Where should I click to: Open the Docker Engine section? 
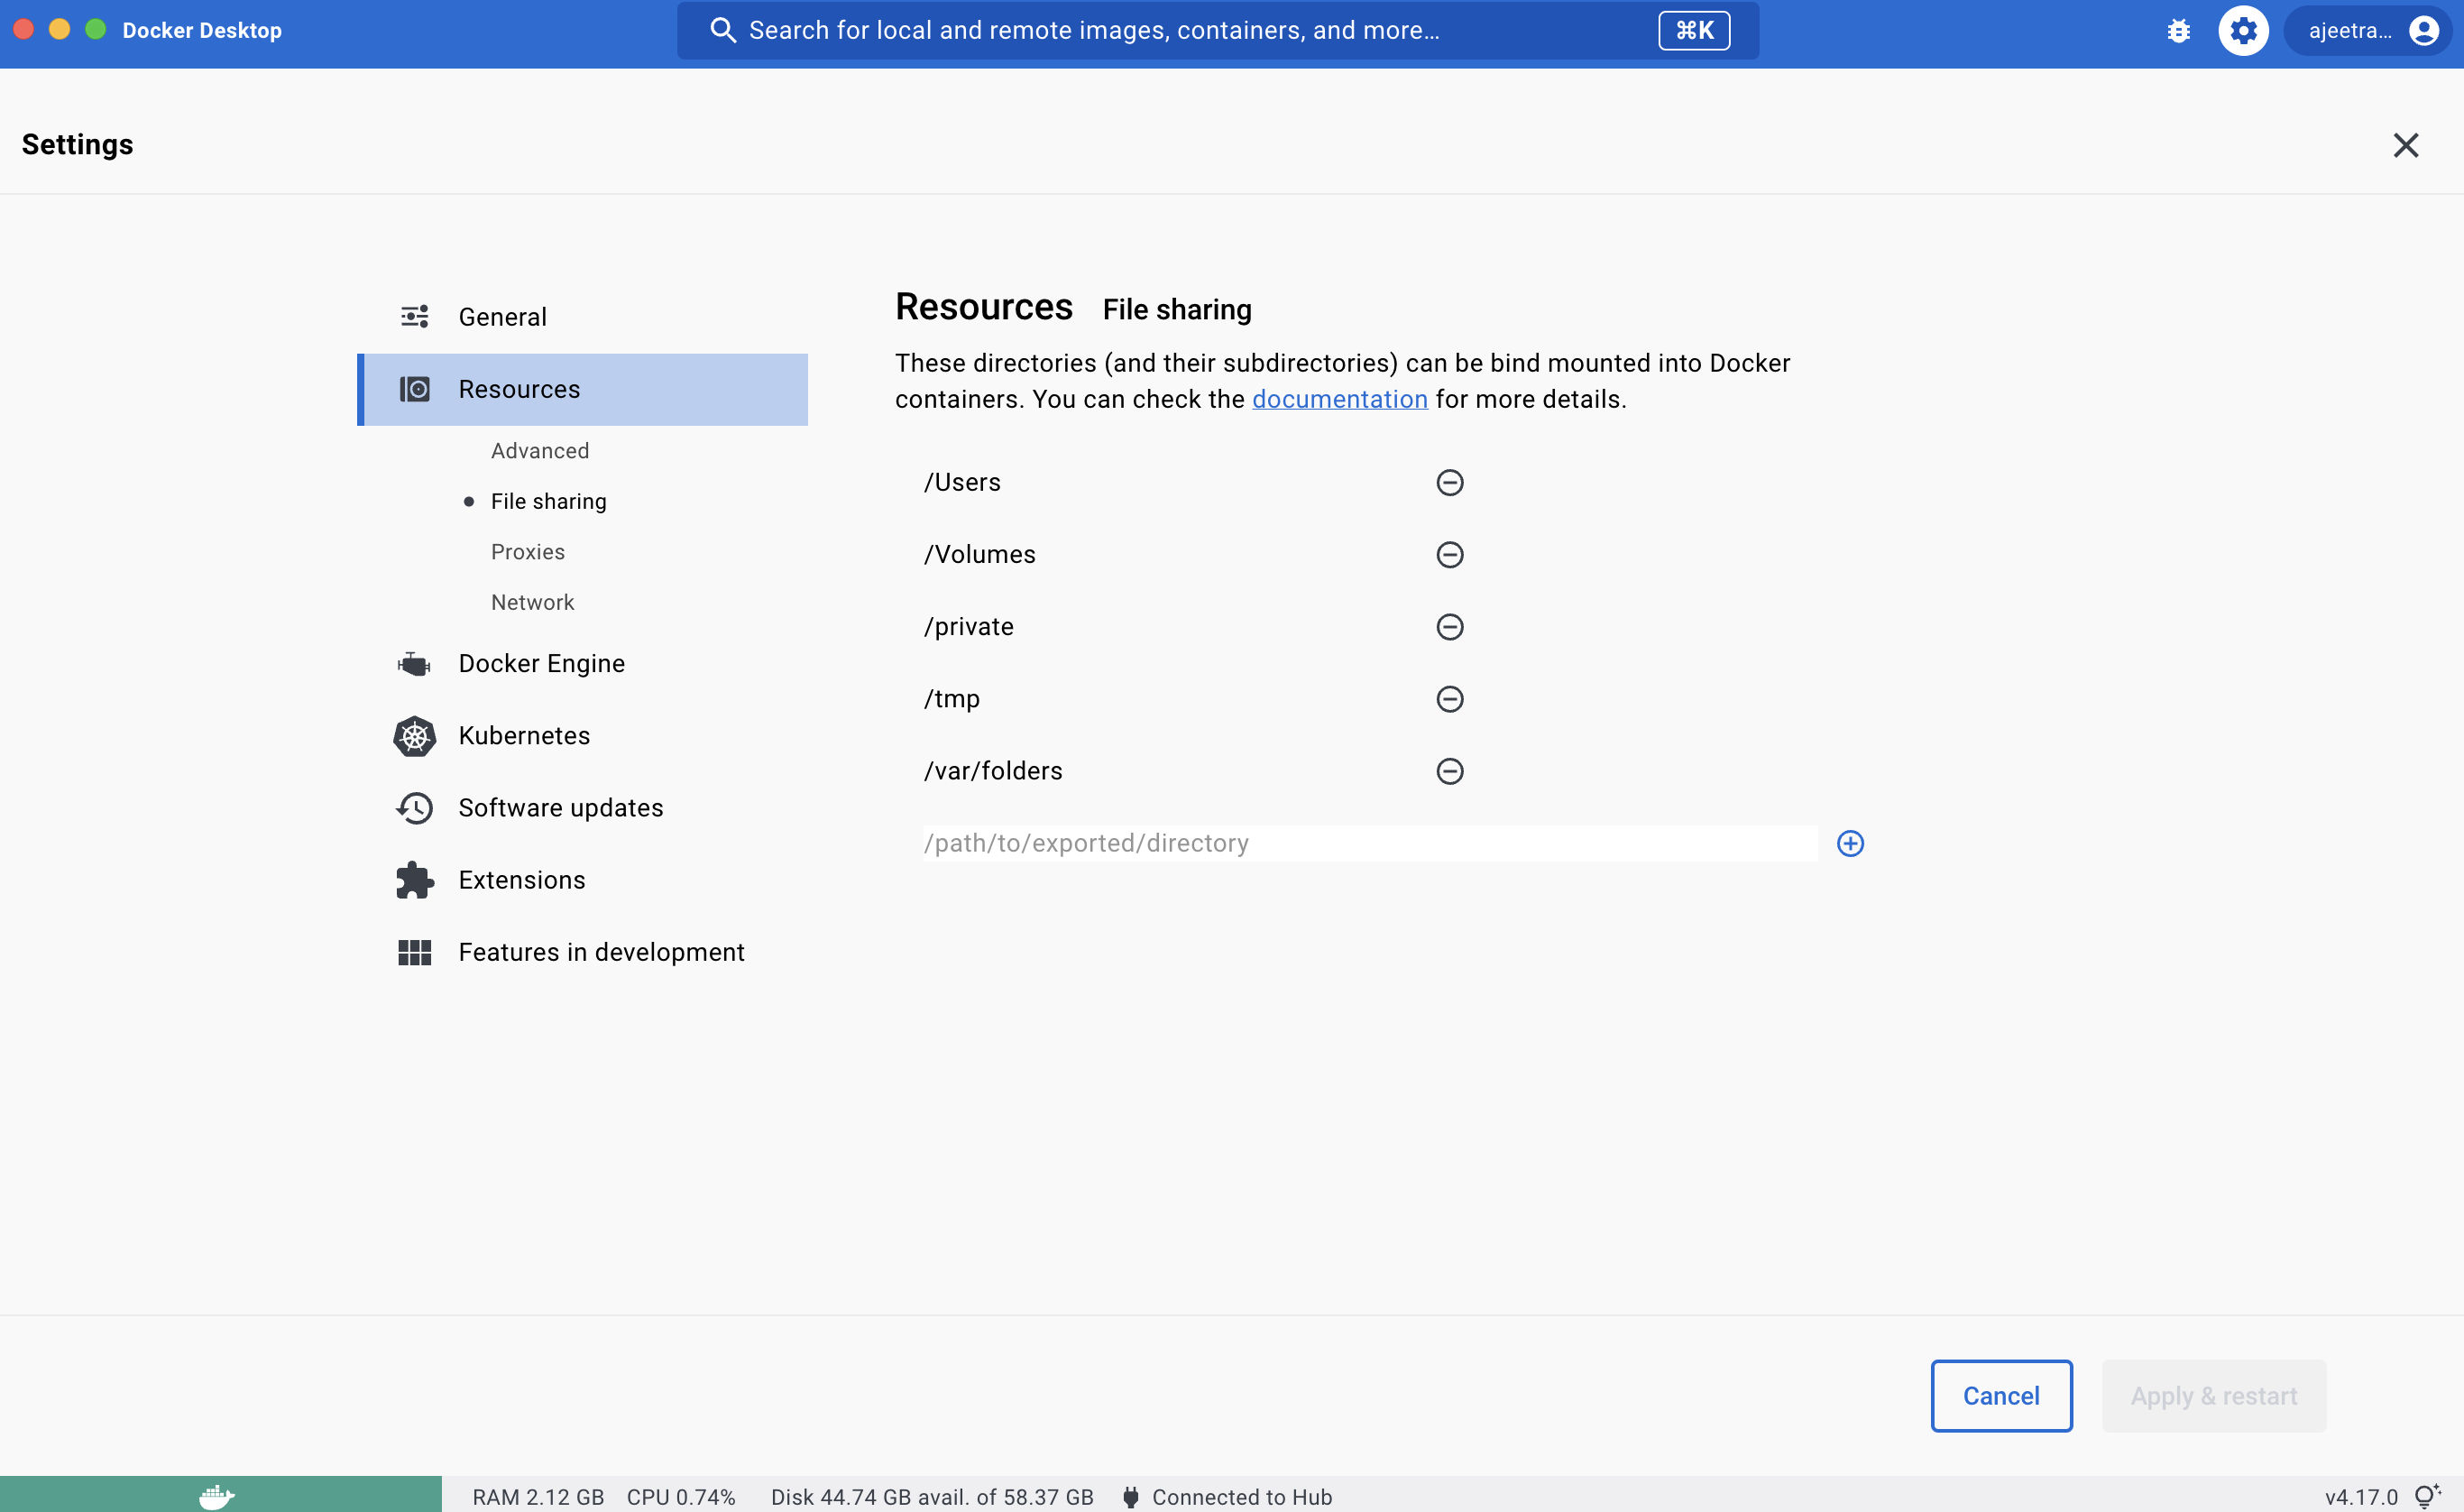[x=583, y=663]
